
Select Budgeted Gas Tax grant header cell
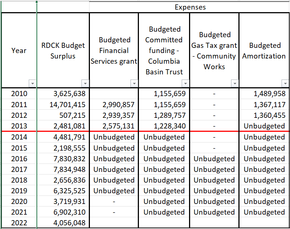[x=214, y=50]
